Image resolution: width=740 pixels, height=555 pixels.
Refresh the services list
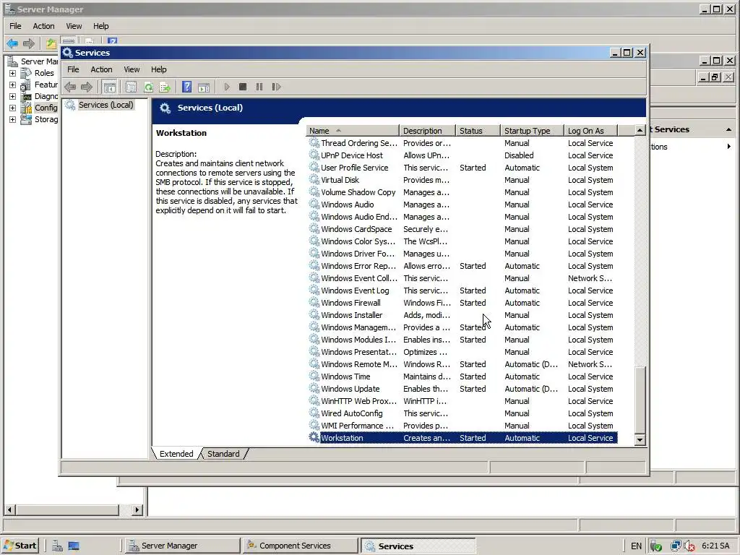148,87
